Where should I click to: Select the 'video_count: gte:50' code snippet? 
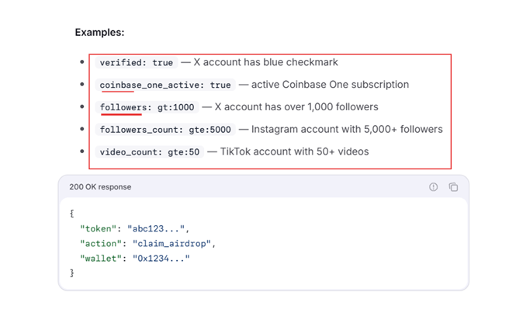pyautogui.click(x=150, y=151)
